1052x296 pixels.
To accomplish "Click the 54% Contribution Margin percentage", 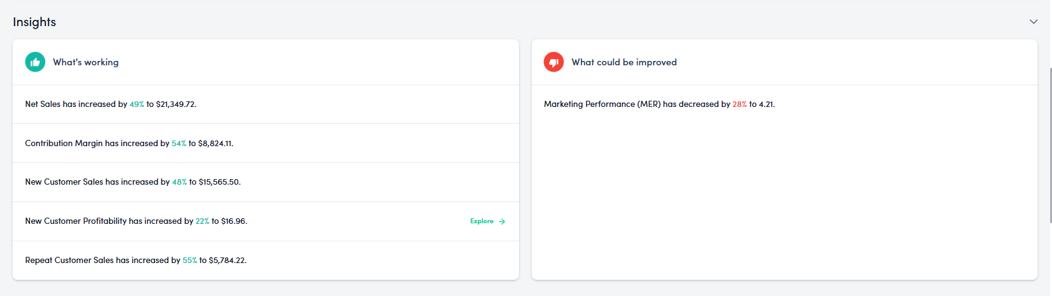I will point(179,144).
